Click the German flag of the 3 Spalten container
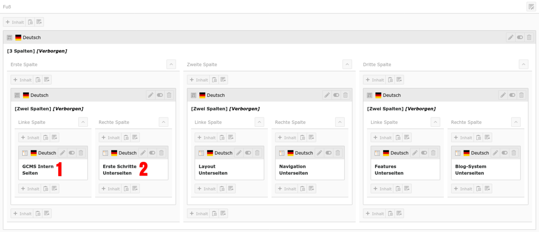The image size is (539, 232). (18, 37)
